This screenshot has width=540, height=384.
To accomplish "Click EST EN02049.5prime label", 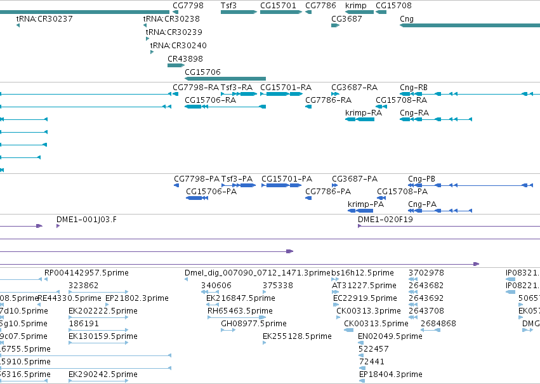I will (x=390, y=336).
